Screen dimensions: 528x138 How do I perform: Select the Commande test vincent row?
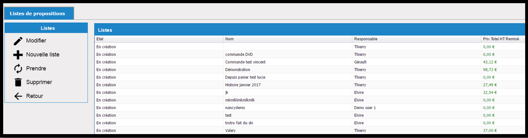click(x=310, y=62)
